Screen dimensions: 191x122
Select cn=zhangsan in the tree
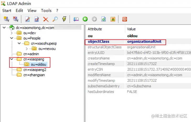click(34, 75)
